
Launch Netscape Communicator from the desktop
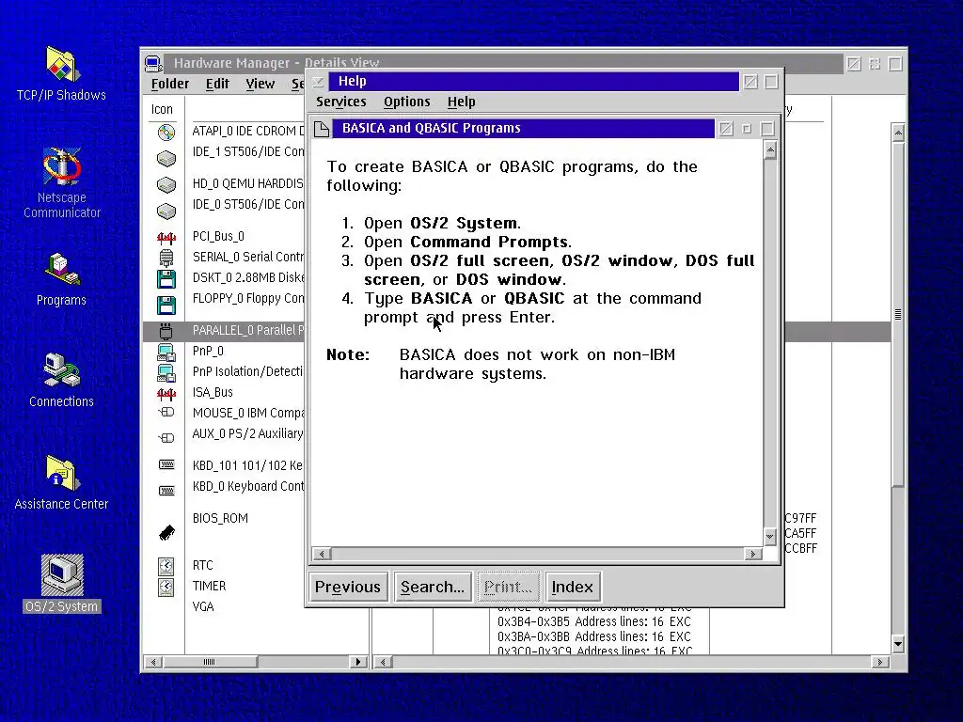[x=61, y=167]
